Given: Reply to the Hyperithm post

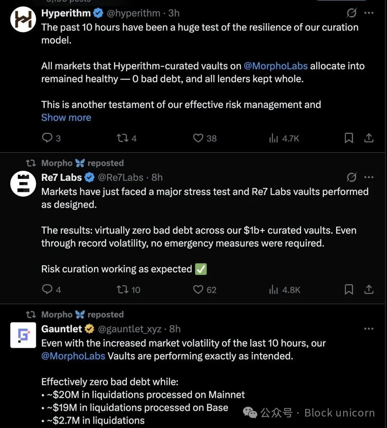Looking at the screenshot, I should [x=47, y=138].
